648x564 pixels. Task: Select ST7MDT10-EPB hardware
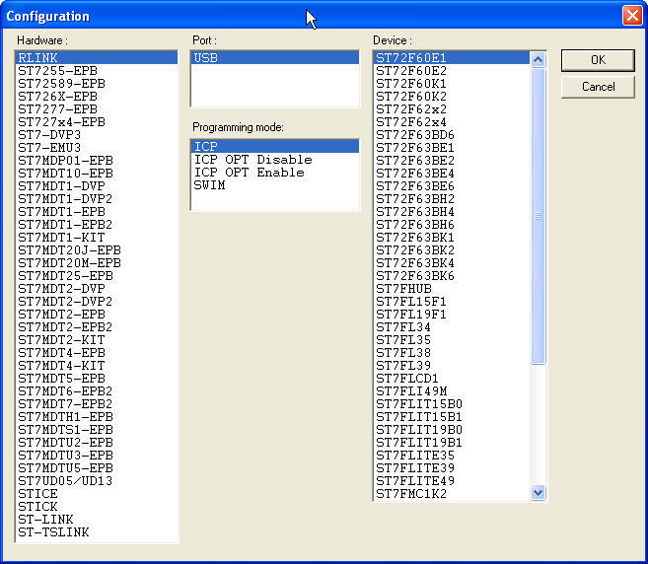click(97, 174)
